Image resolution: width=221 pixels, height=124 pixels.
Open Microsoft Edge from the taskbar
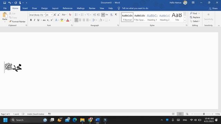click(75, 120)
